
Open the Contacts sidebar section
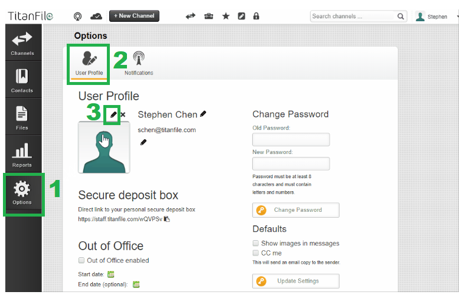click(22, 80)
